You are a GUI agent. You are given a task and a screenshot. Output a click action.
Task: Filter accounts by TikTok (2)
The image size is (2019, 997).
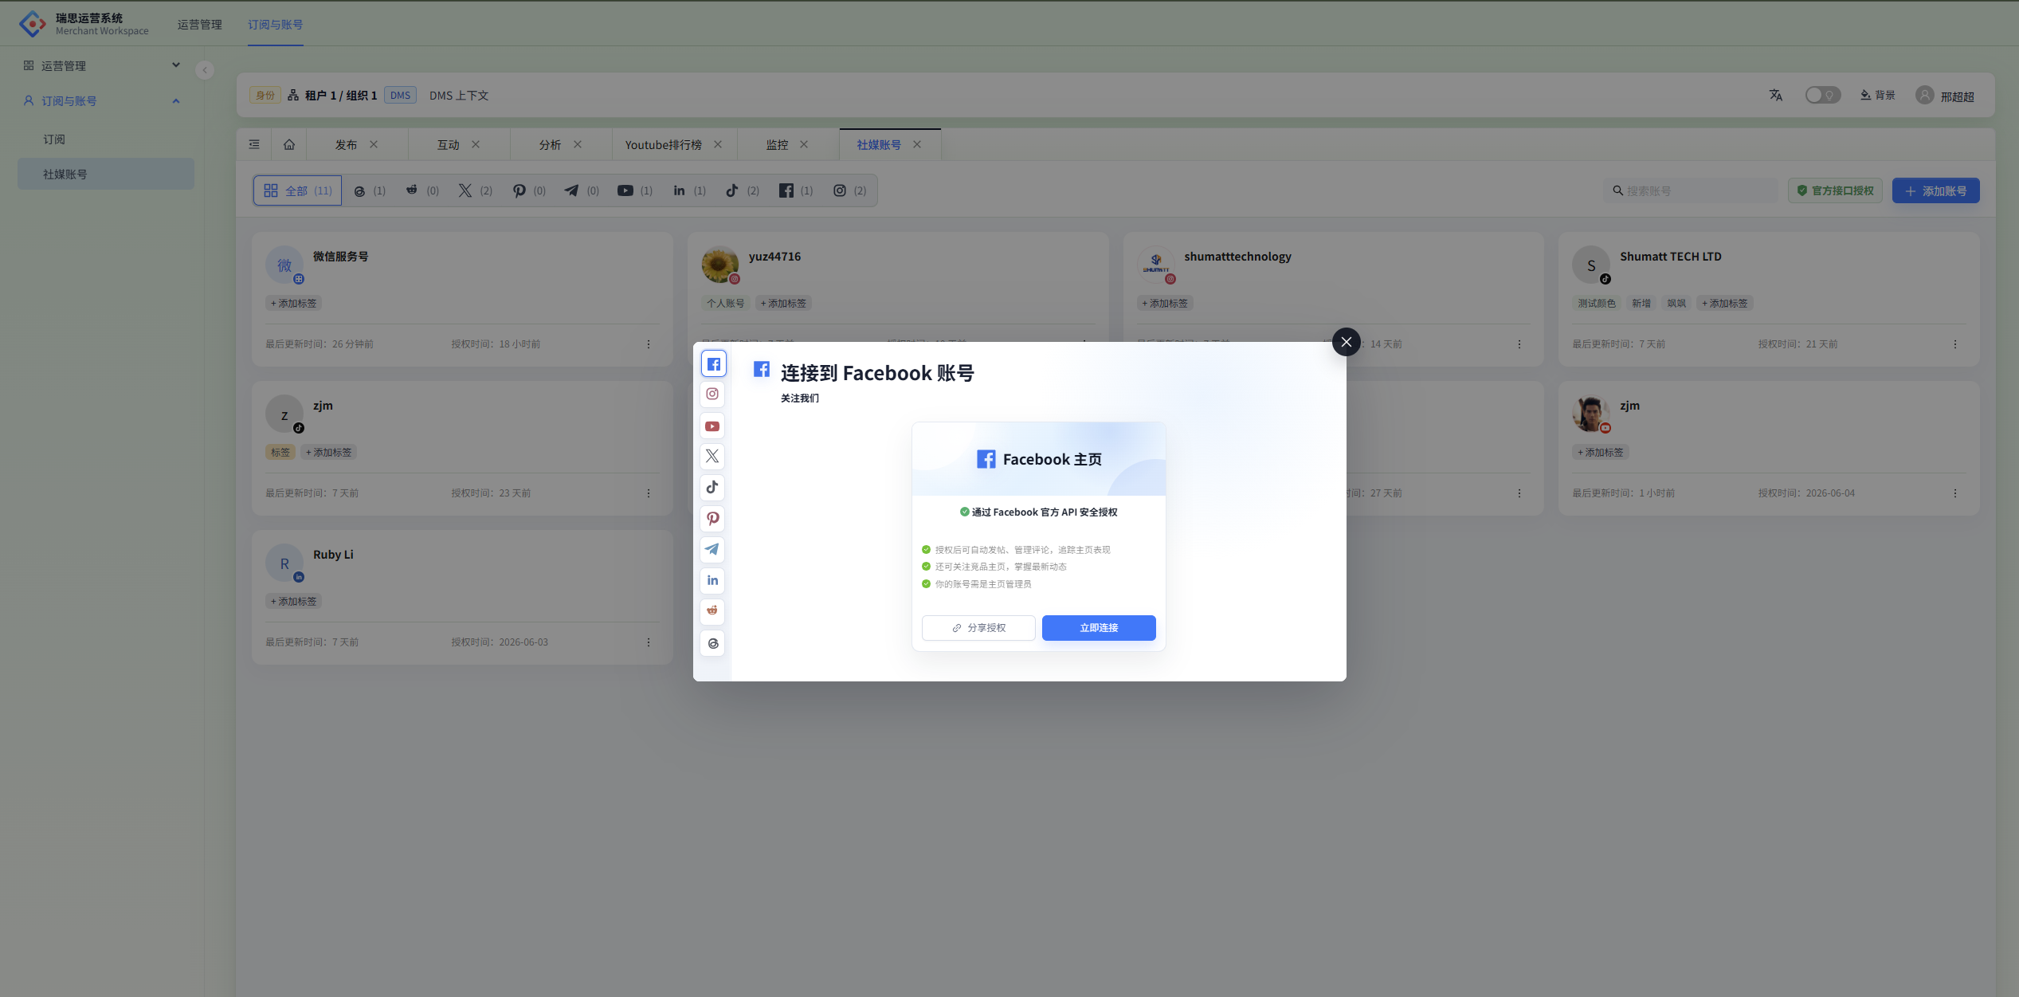pos(742,190)
